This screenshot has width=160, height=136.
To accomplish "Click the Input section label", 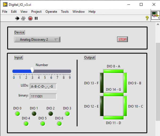I will coord(18,57).
